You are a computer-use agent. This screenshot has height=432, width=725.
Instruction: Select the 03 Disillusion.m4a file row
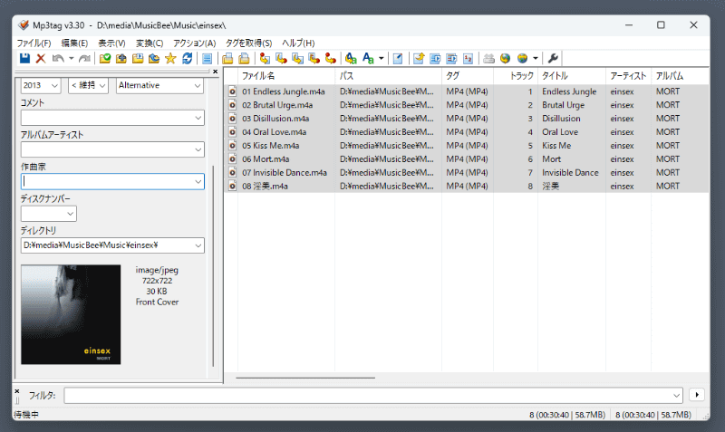tap(467, 119)
